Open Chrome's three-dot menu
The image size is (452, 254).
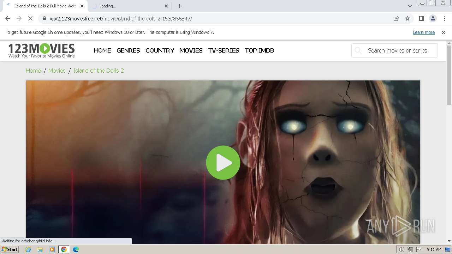click(x=444, y=19)
